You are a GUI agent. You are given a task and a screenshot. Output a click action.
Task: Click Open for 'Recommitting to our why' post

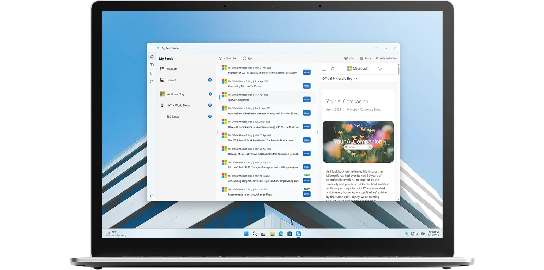[x=307, y=194]
